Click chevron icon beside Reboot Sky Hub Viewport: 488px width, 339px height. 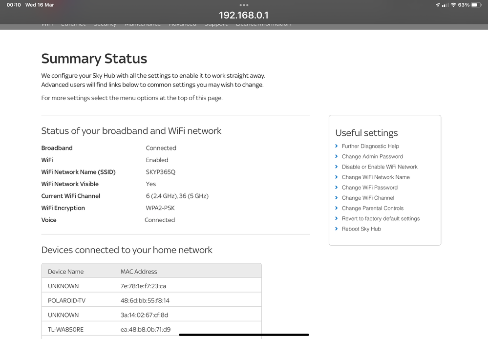[337, 229]
